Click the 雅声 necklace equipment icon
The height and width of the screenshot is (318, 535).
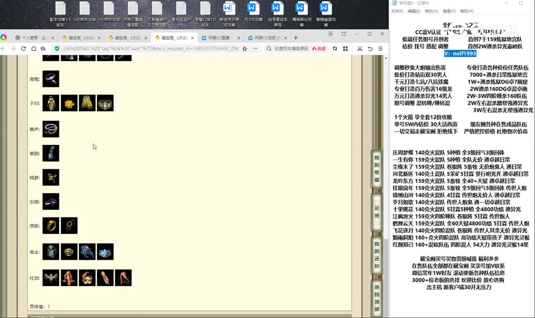51,129
